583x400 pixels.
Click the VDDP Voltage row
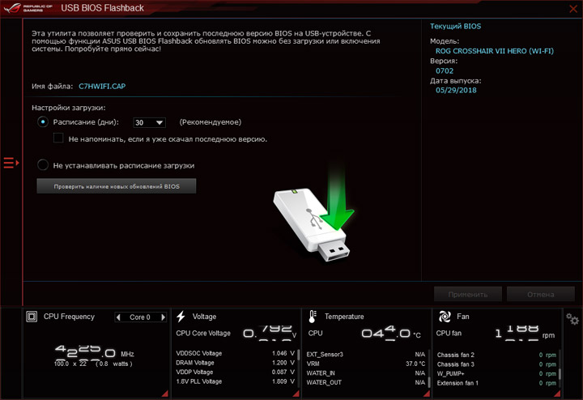pos(236,372)
